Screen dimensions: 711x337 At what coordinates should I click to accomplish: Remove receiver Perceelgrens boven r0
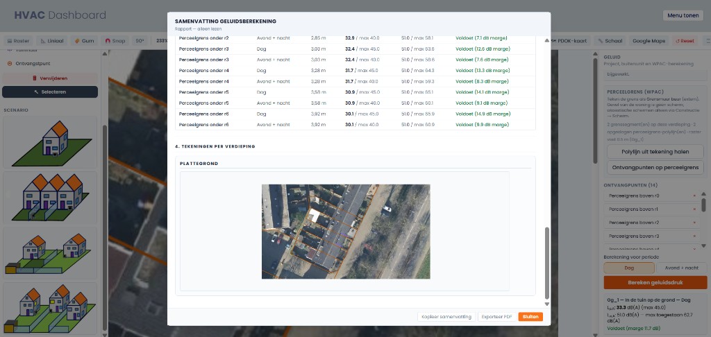(x=694, y=196)
